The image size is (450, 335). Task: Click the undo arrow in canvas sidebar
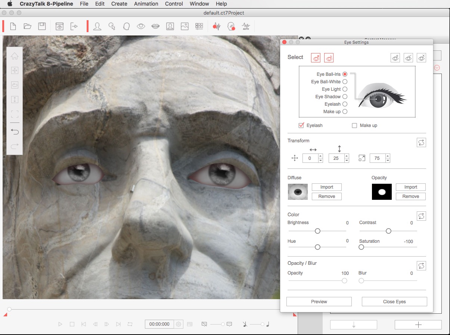[15, 132]
